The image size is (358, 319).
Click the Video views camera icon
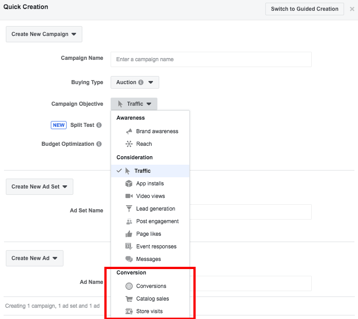click(x=129, y=196)
